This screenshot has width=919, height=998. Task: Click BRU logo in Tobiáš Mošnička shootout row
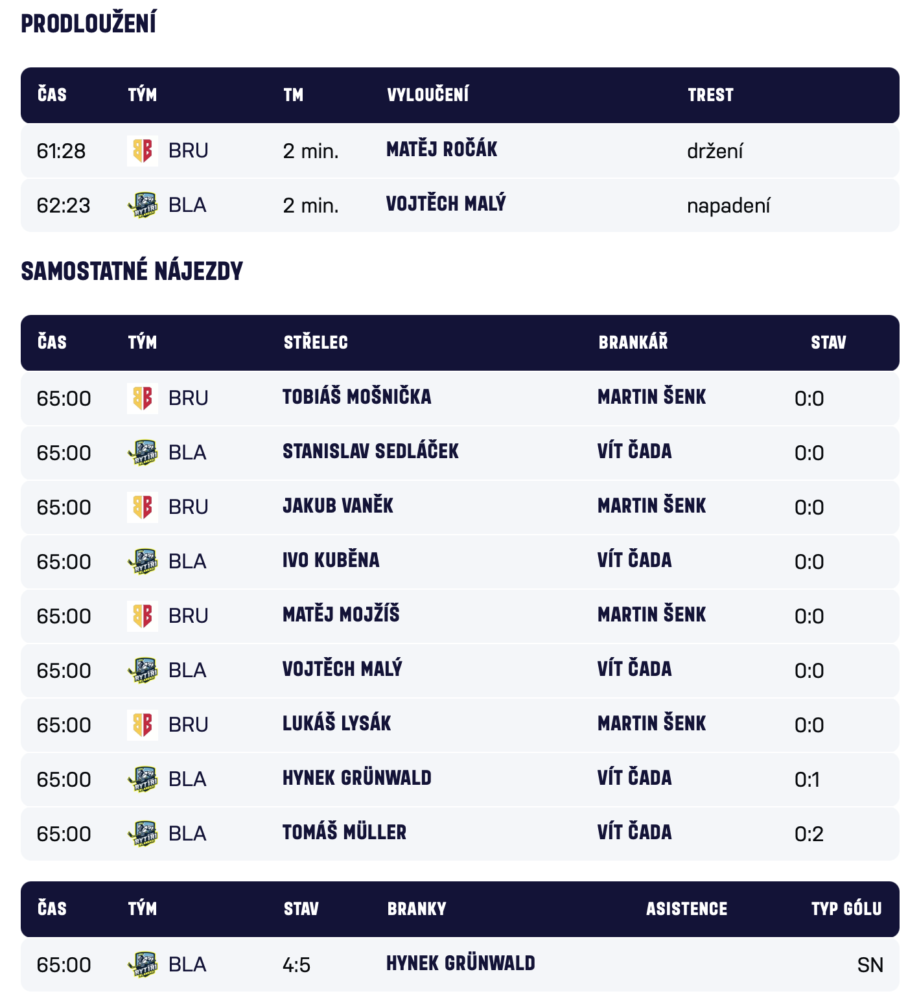tap(143, 399)
